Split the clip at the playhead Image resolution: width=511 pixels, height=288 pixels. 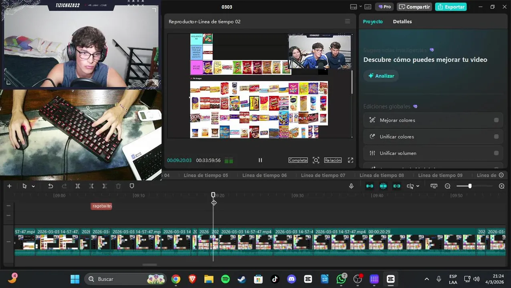pos(78,186)
